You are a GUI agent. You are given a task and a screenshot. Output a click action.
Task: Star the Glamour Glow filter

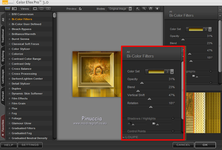click(x=9, y=123)
